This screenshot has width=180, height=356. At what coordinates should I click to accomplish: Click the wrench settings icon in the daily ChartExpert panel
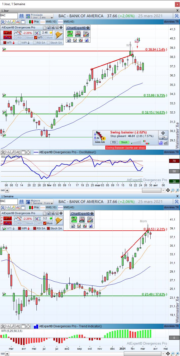(69, 40)
